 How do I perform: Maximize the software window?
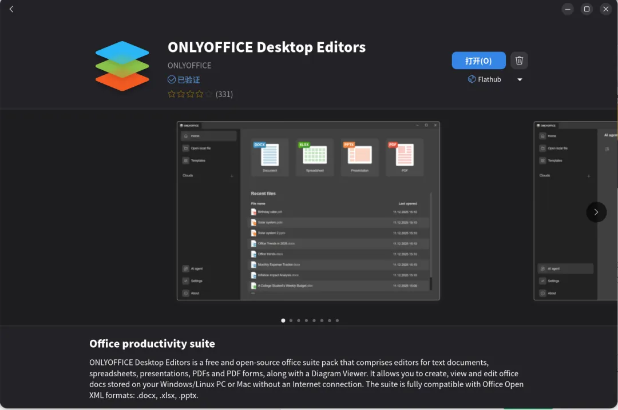pyautogui.click(x=587, y=9)
